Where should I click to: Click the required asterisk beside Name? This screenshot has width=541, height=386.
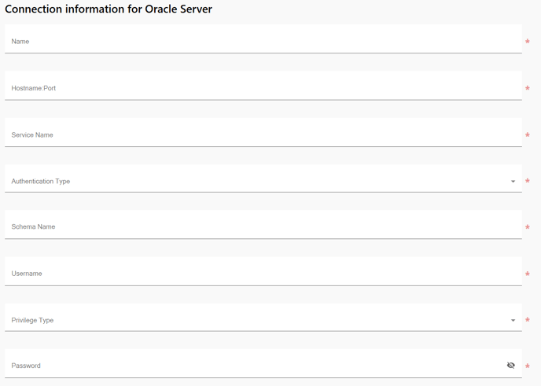click(x=528, y=42)
